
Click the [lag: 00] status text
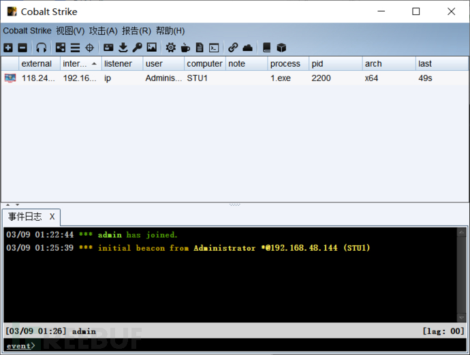[x=443, y=331]
